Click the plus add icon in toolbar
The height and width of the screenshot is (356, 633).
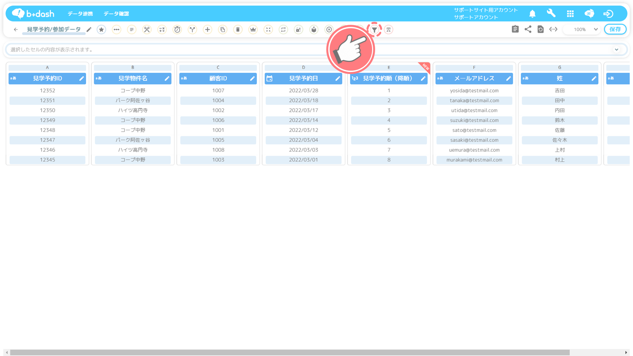click(x=208, y=30)
